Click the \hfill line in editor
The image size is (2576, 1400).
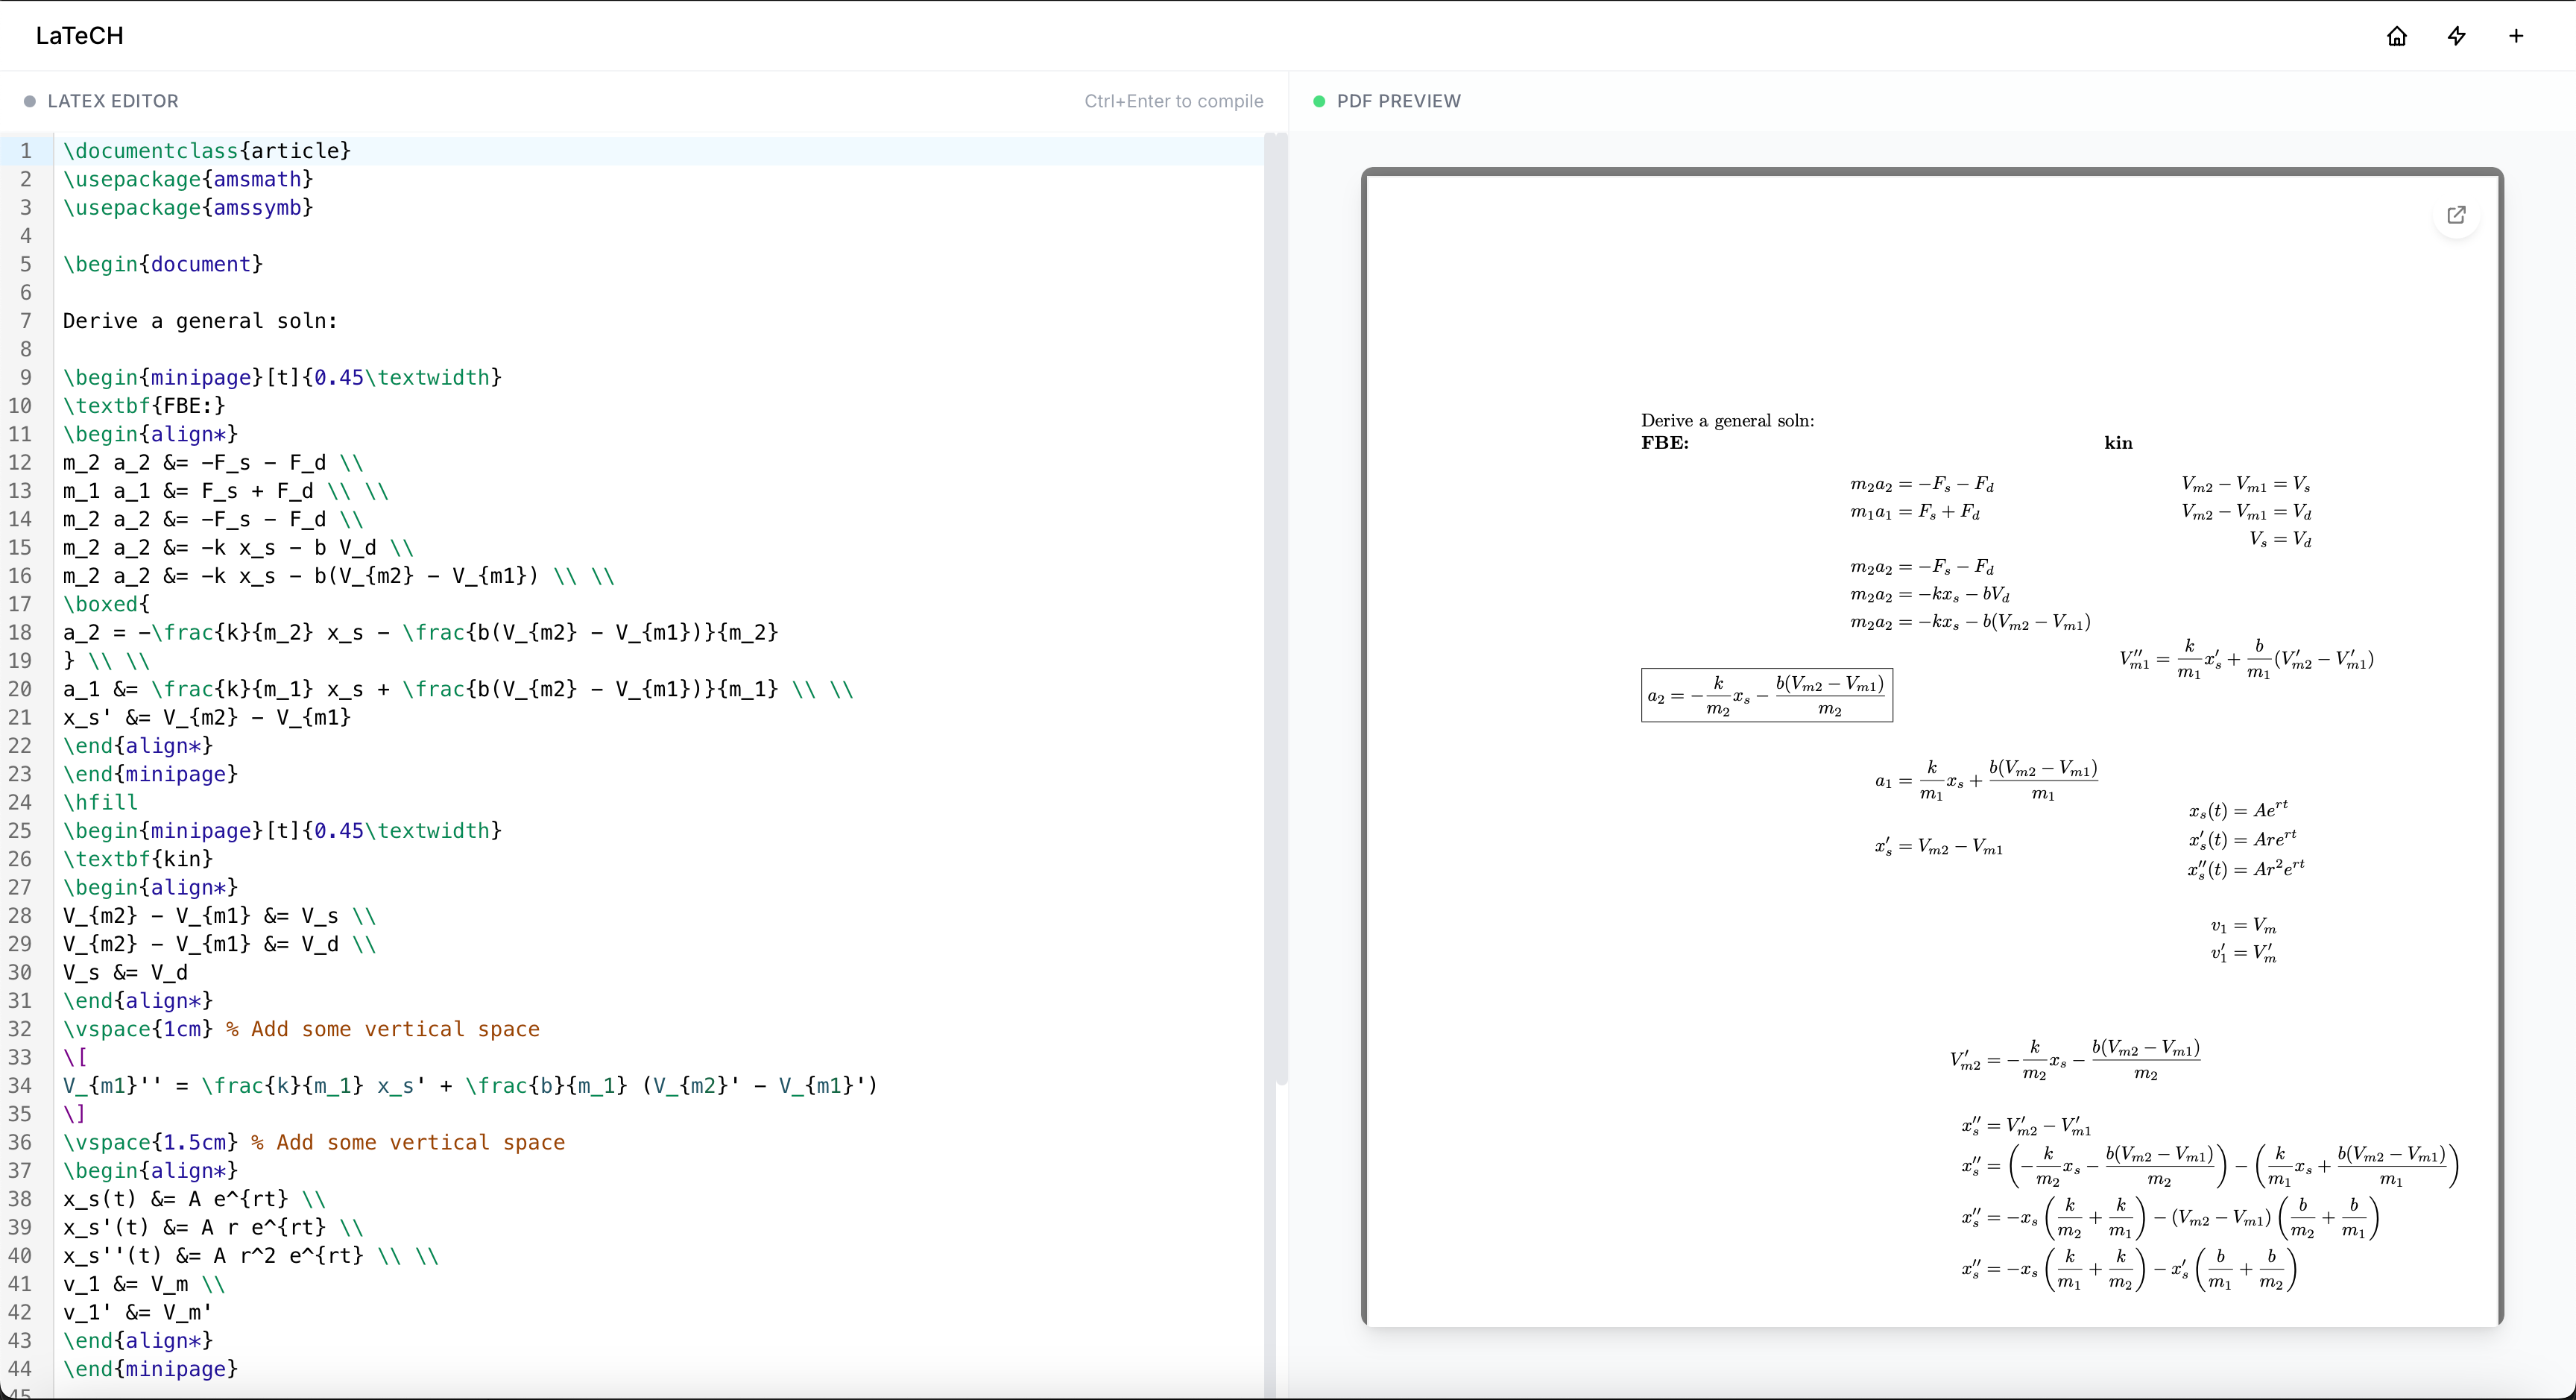pos(100,802)
